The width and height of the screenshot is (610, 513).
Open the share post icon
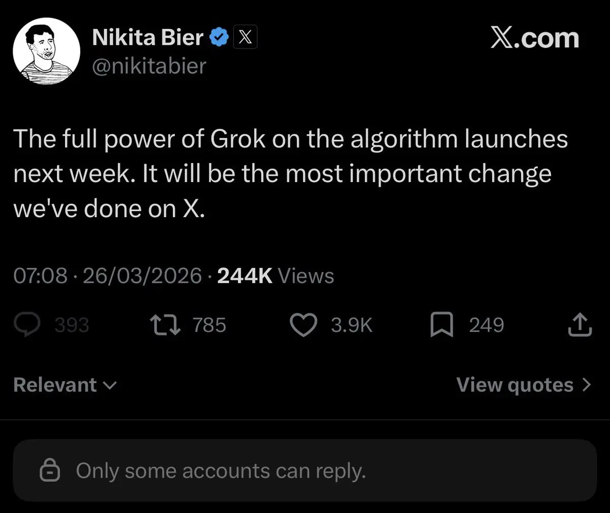579,325
